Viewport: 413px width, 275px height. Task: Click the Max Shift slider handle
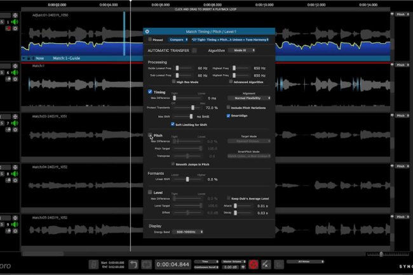click(191, 117)
